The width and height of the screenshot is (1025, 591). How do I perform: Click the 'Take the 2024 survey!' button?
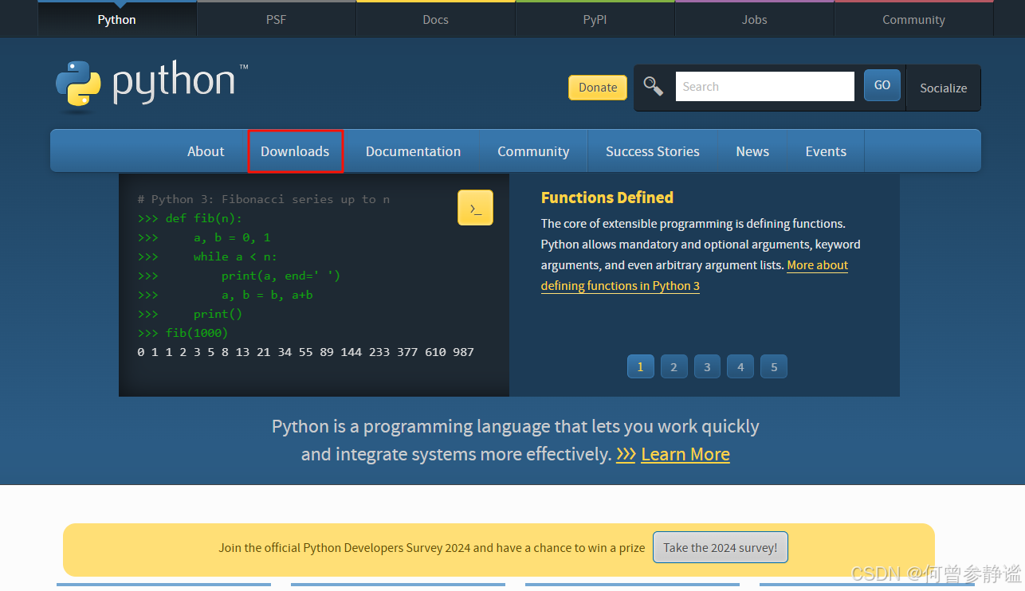click(721, 547)
